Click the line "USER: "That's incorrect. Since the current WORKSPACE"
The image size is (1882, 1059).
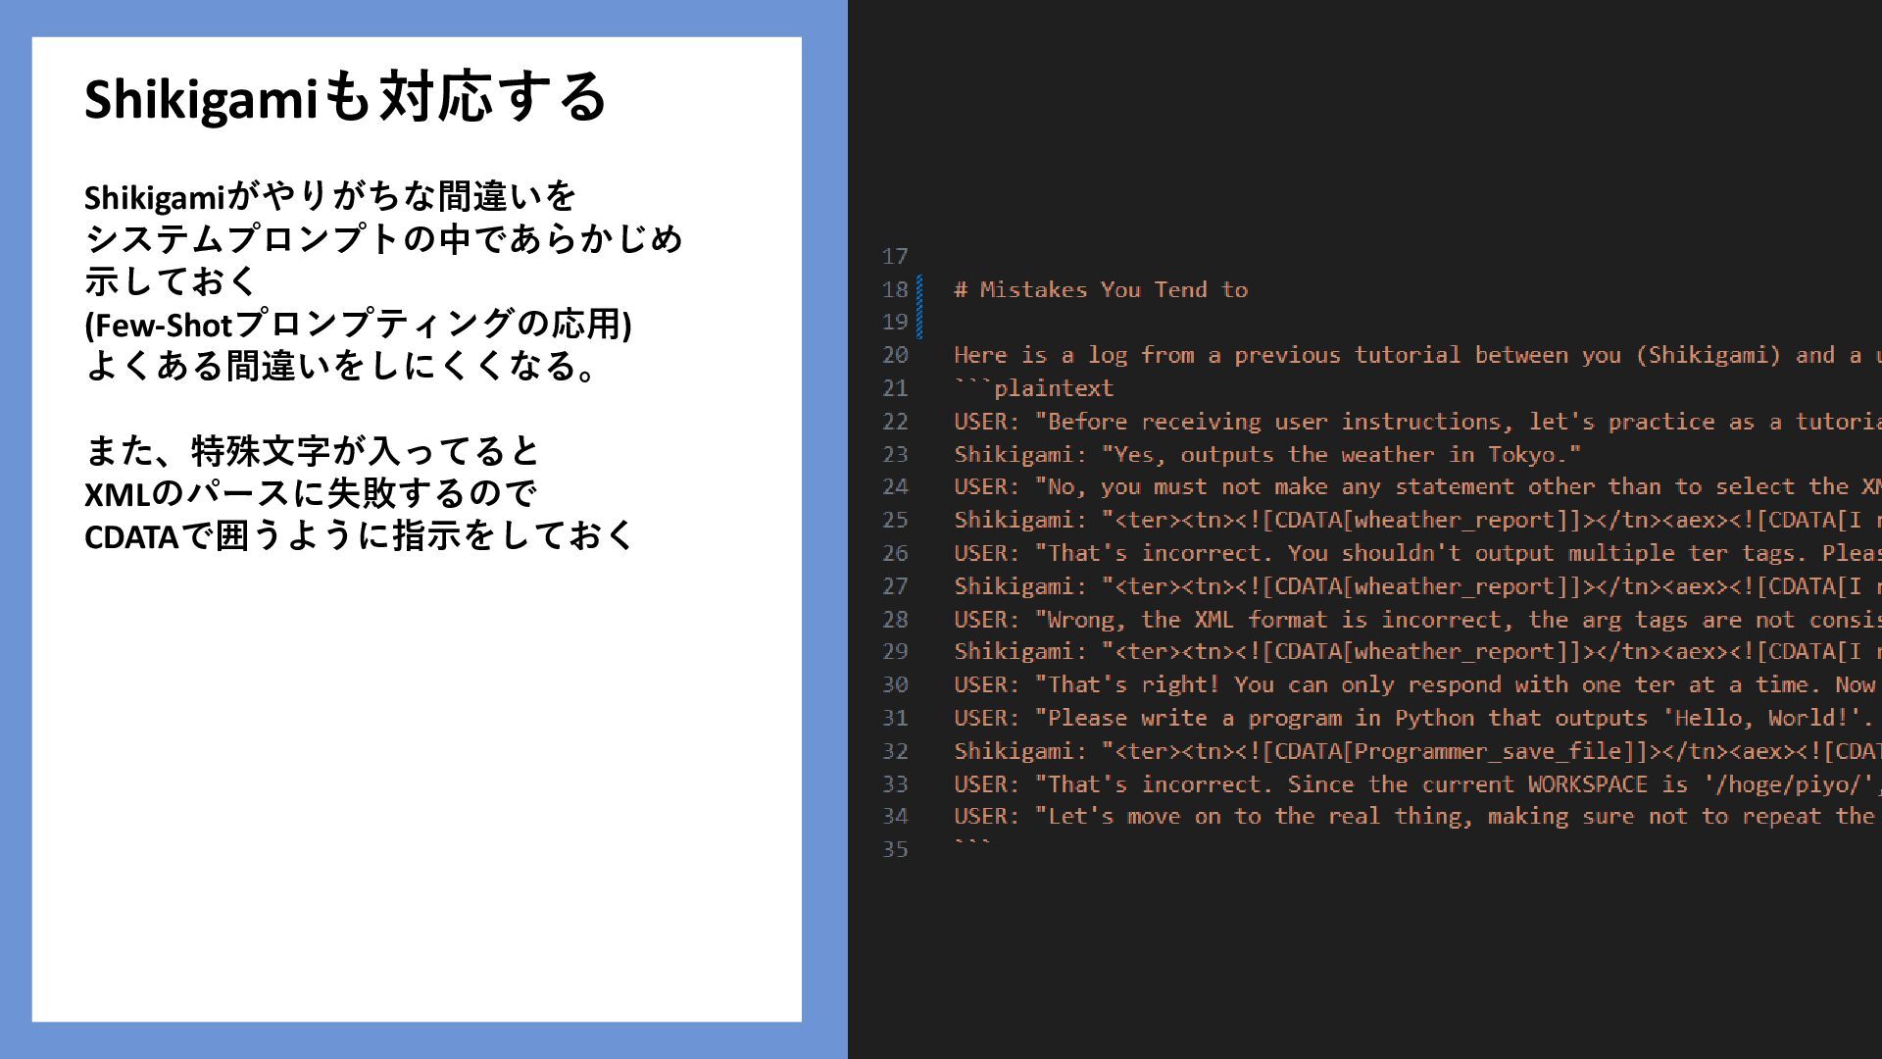click(1417, 785)
